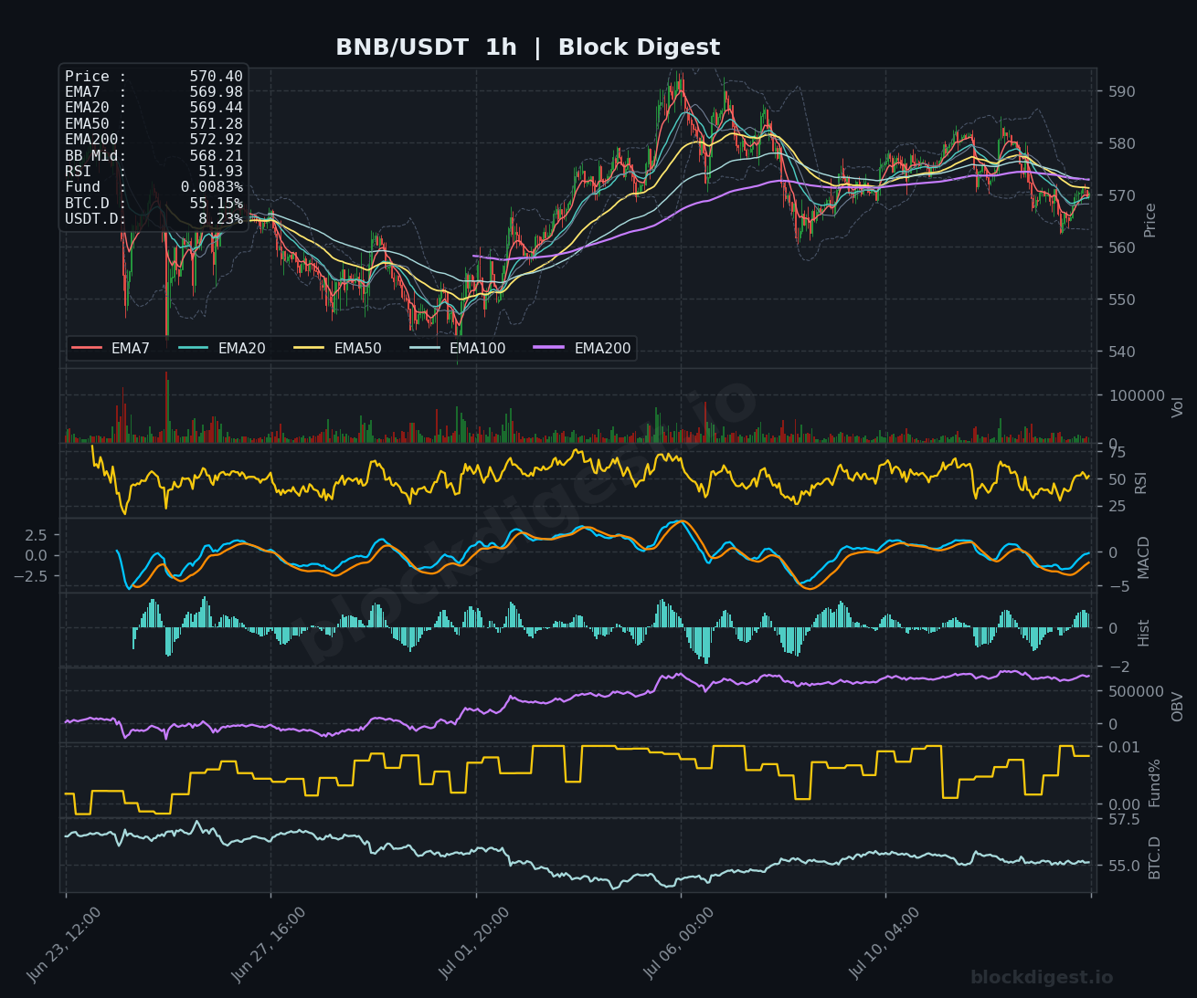Click the 570 price axis label

tap(1122, 195)
